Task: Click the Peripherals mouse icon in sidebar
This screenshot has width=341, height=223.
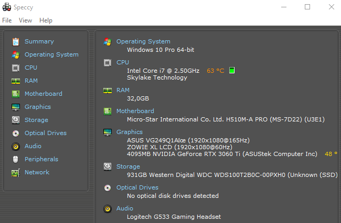Action: coord(15,159)
